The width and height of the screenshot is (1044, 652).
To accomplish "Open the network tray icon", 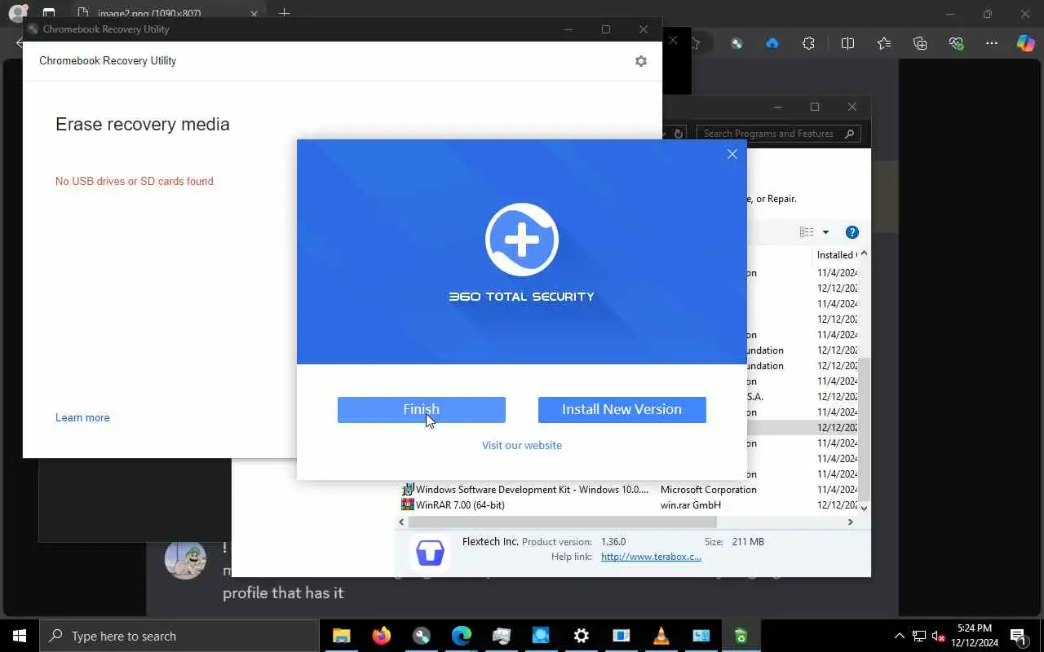I will pos(918,636).
